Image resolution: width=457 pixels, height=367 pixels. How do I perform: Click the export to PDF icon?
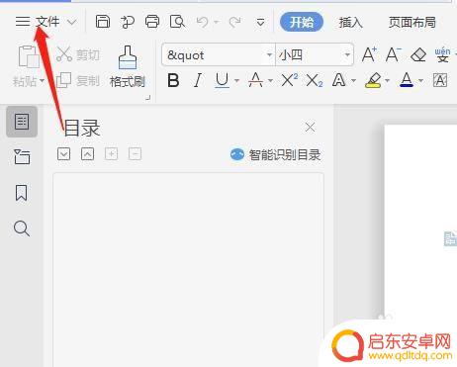coord(128,22)
